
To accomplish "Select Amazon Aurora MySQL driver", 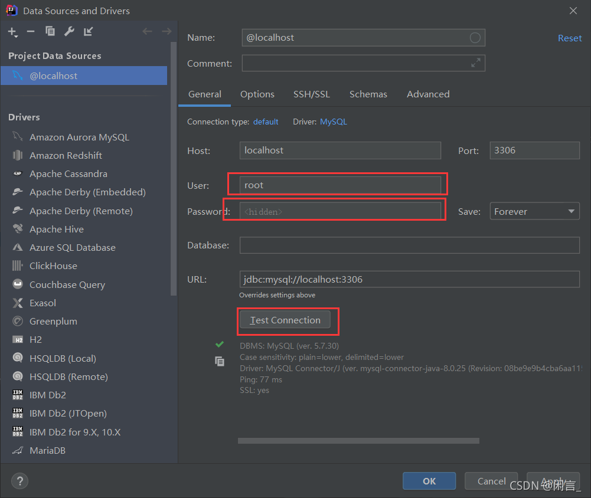I will tap(79, 137).
